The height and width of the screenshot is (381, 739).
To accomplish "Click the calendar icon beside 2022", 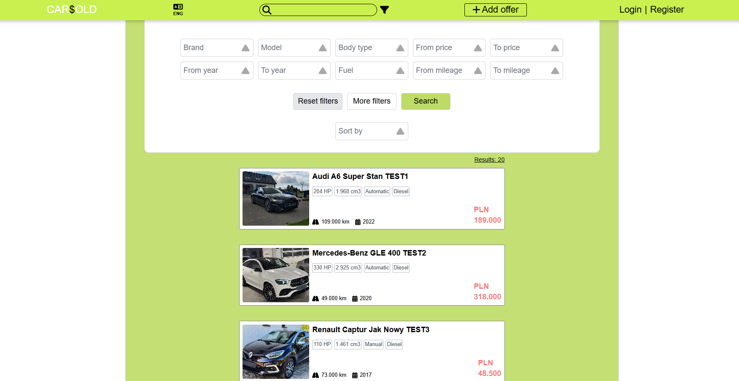I will tap(358, 222).
